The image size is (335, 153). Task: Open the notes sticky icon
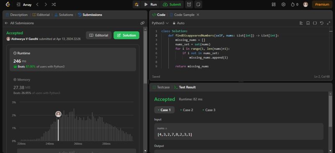(198, 5)
